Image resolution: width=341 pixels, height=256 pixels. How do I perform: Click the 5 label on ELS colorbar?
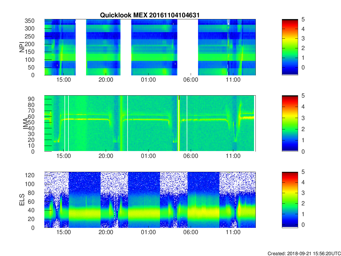point(303,172)
